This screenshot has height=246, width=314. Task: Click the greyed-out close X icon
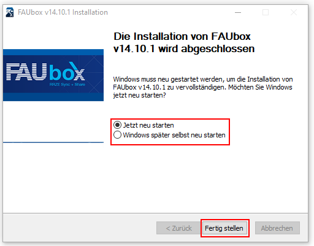point(294,12)
